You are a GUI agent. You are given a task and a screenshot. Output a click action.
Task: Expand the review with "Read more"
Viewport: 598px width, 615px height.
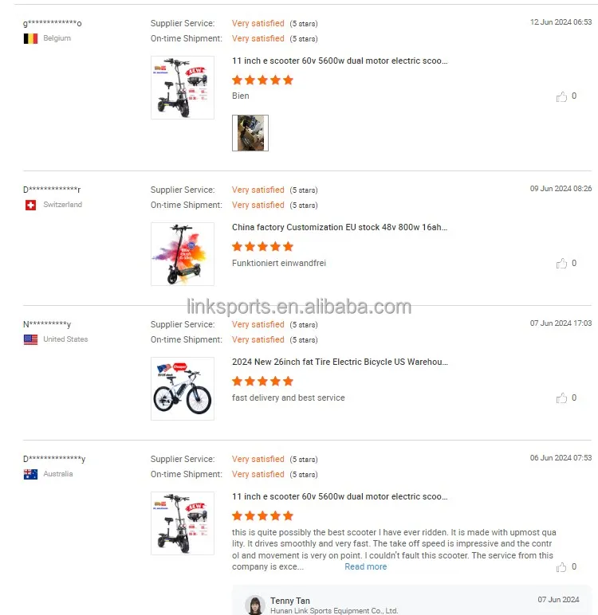click(365, 567)
